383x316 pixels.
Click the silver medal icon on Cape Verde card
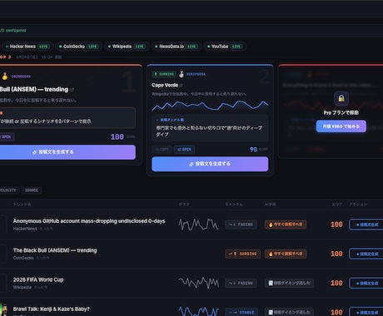point(182,74)
